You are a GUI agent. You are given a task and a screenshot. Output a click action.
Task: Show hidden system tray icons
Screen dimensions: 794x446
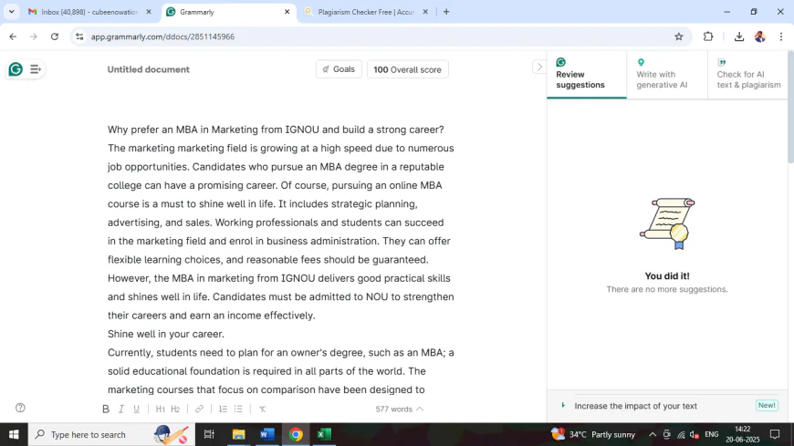click(x=653, y=434)
